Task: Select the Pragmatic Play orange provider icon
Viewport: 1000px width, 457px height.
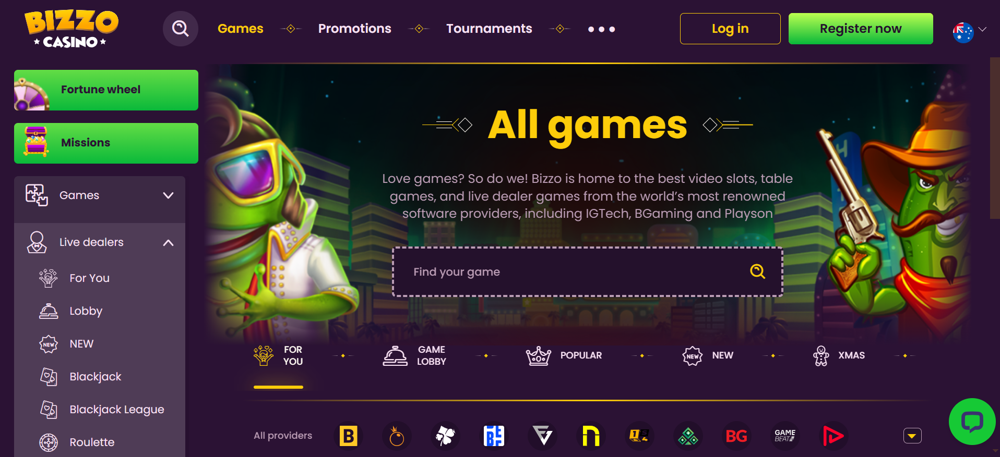Action: pyautogui.click(x=397, y=436)
